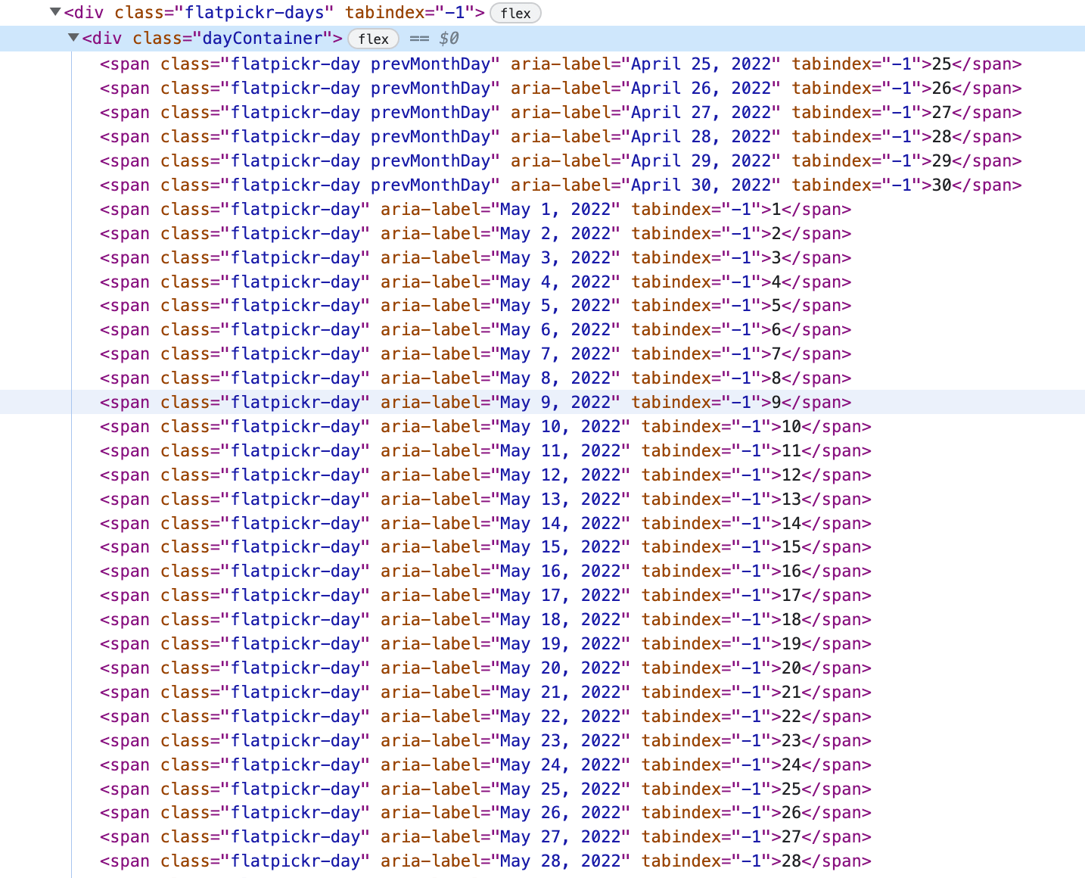Select span with aria-label May 18, 2022
Viewport: 1085px width, 878px height.
(x=485, y=620)
